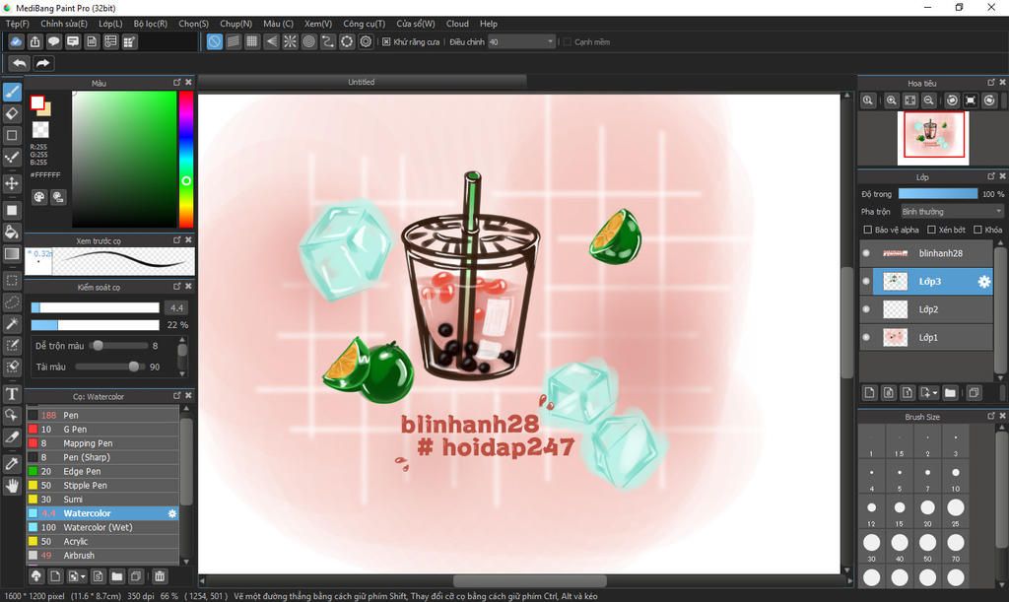This screenshot has height=602, width=1009.
Task: Open the Lớp(L) menu
Action: pos(110,24)
